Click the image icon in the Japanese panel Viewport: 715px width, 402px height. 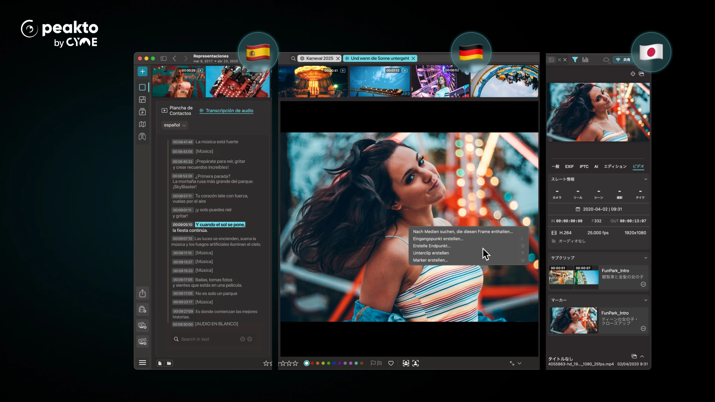pos(551,60)
